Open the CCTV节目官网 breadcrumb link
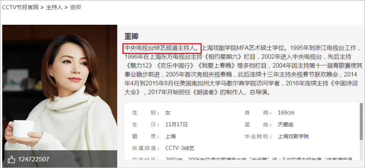 pyautogui.click(x=20, y=7)
